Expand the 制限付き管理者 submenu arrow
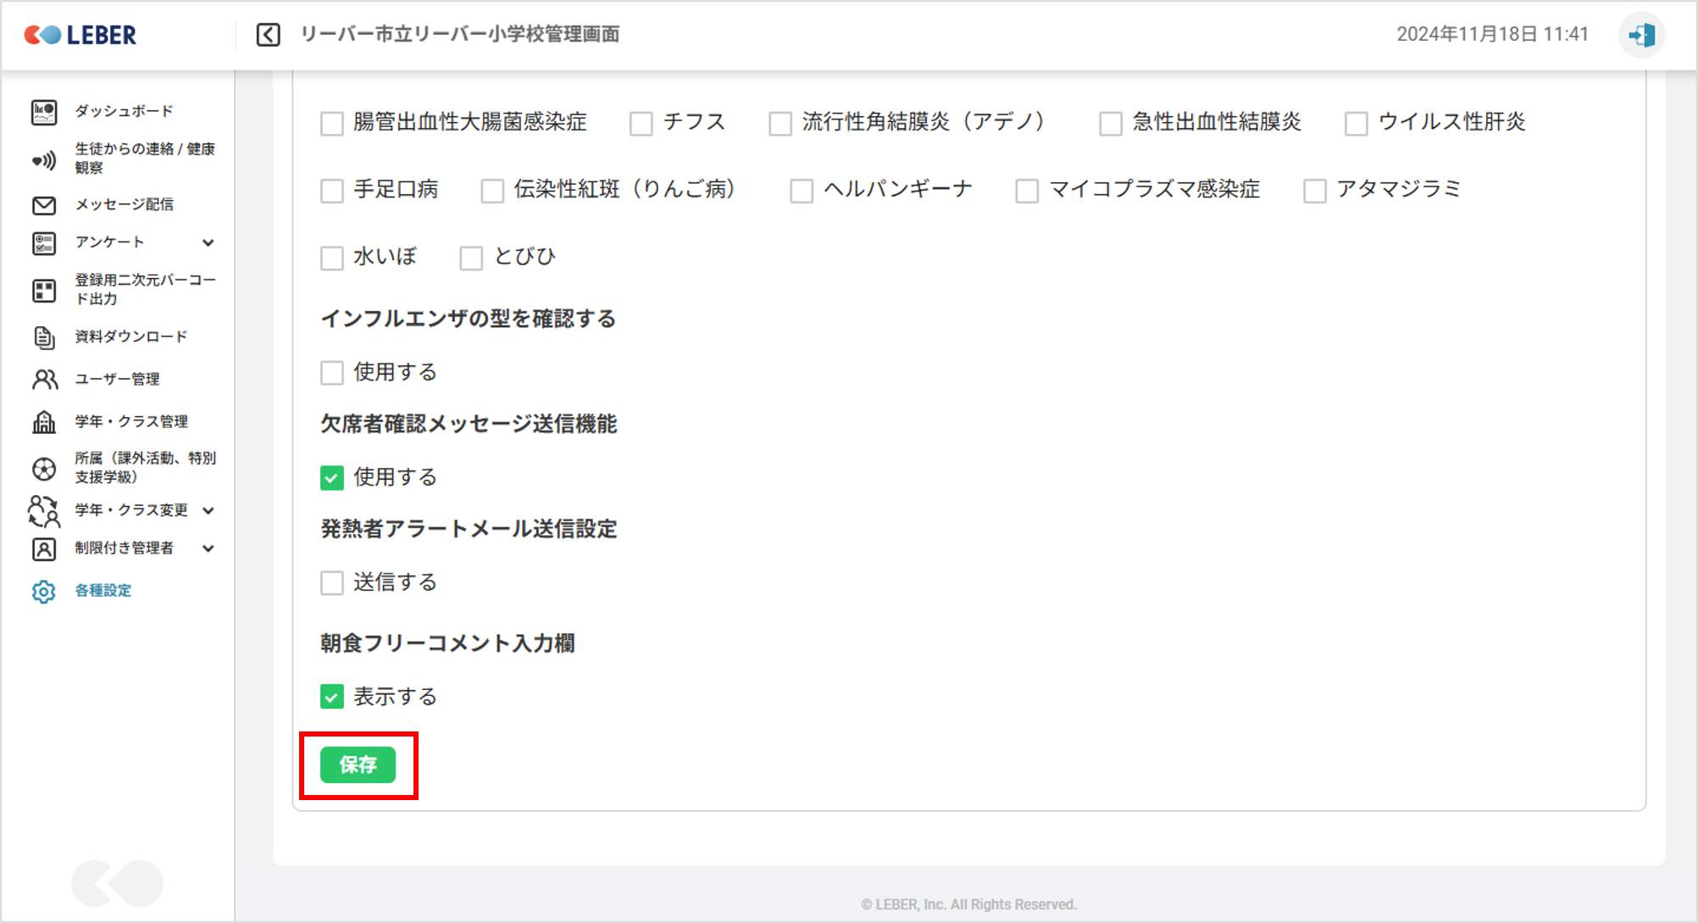Viewport: 1698px width, 923px height. pos(208,548)
